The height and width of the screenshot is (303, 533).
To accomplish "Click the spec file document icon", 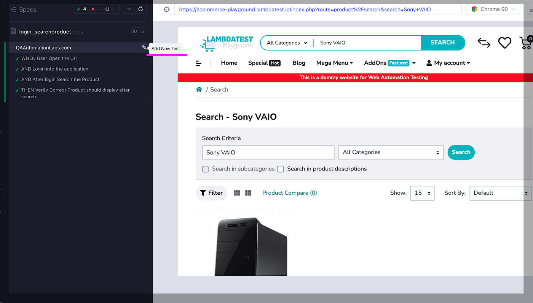I will (x=13, y=32).
